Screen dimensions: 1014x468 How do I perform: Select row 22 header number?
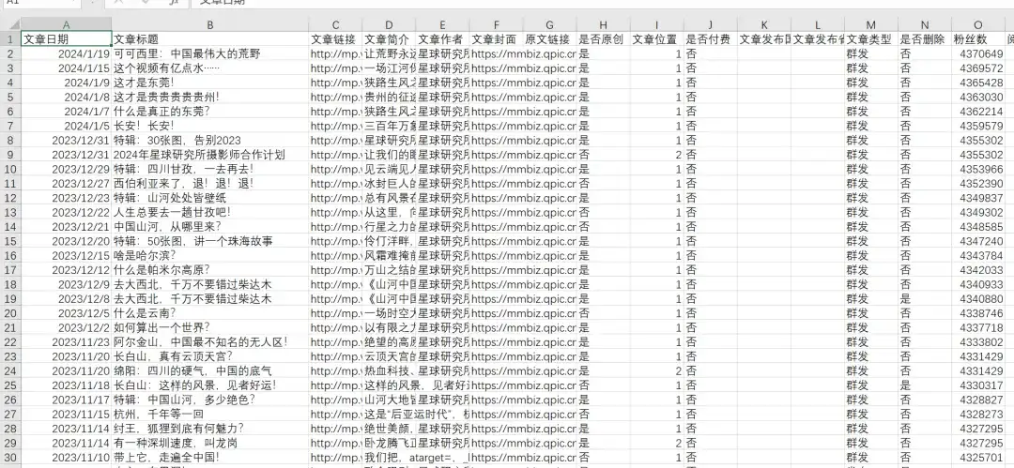pos(10,342)
